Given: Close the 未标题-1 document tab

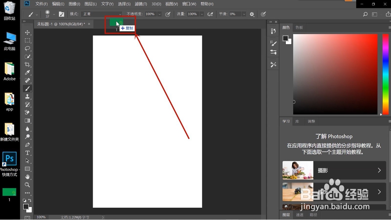Looking at the screenshot, I should coord(89,24).
